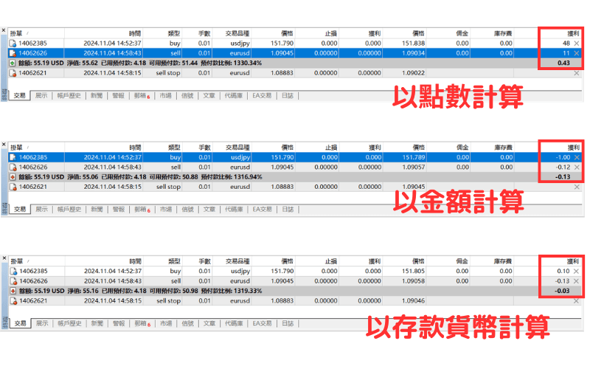The image size is (590, 369).
Task: Close the terminal panel showing equity 55.16
Action: point(4,258)
